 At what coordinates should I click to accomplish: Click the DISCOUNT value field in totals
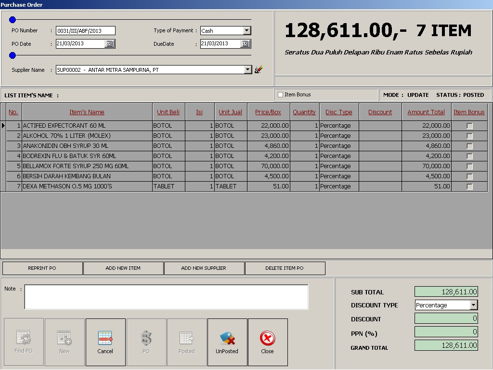coord(446,318)
